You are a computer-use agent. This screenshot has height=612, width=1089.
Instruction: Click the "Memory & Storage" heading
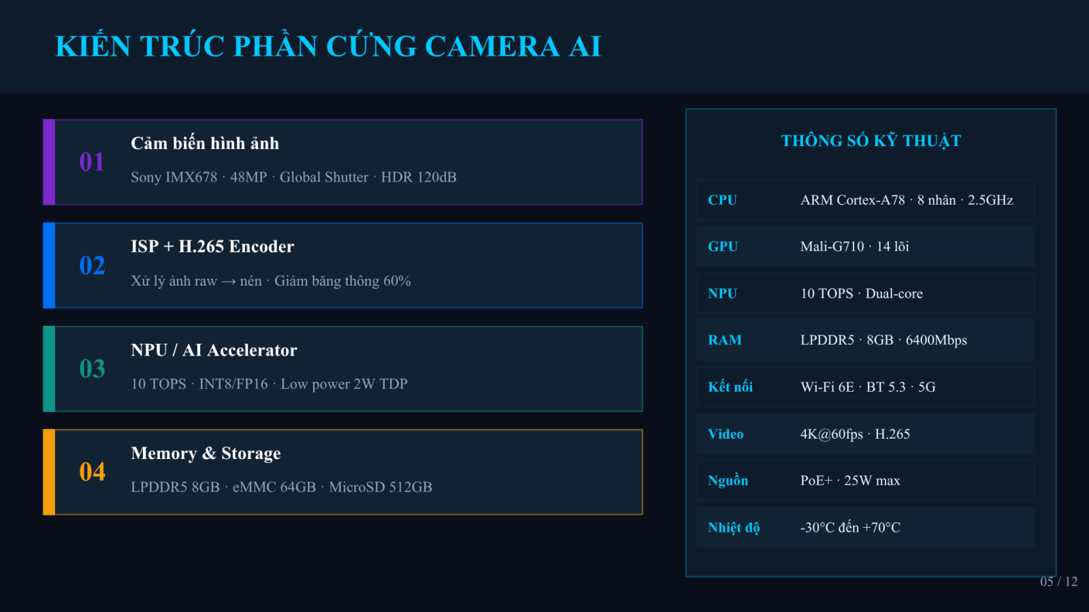pos(206,454)
